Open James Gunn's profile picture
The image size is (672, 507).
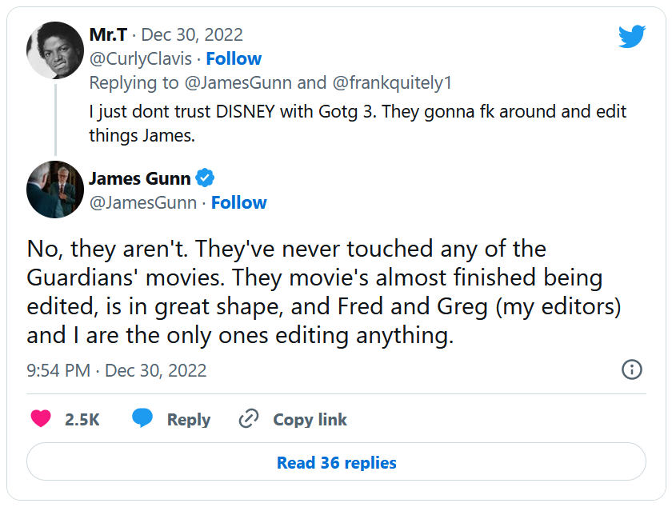(55, 190)
